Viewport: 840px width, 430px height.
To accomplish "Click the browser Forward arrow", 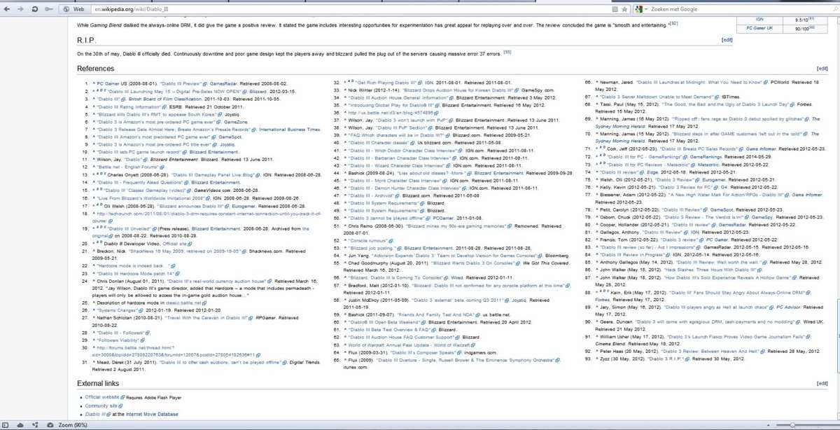I will (20, 9).
